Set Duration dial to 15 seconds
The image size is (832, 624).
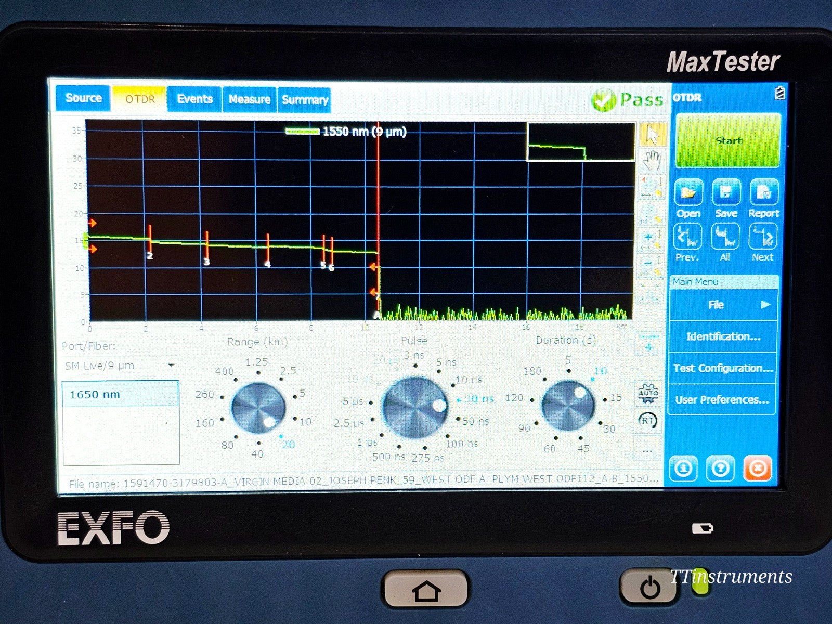pos(616,398)
